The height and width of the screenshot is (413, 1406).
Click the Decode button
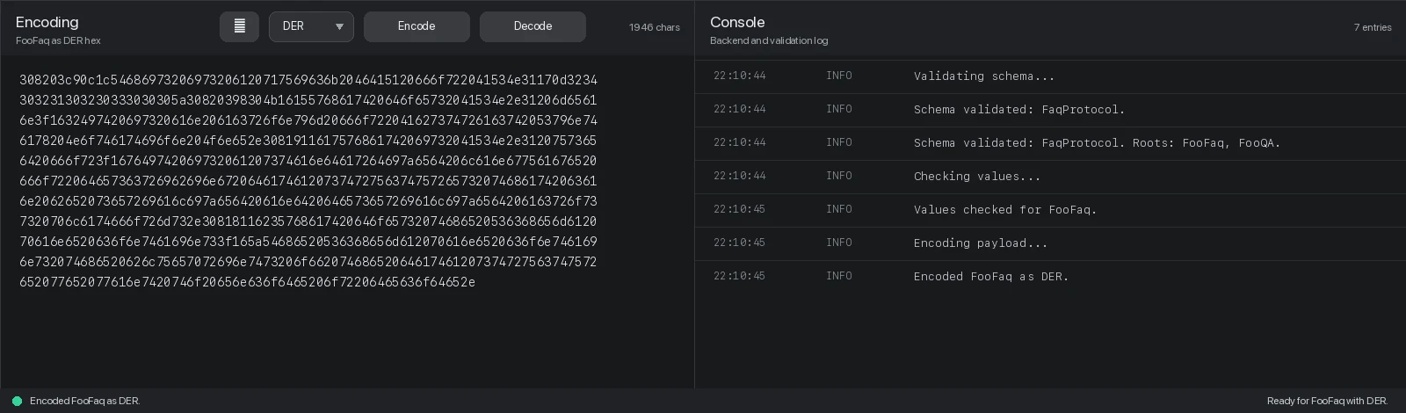(533, 26)
